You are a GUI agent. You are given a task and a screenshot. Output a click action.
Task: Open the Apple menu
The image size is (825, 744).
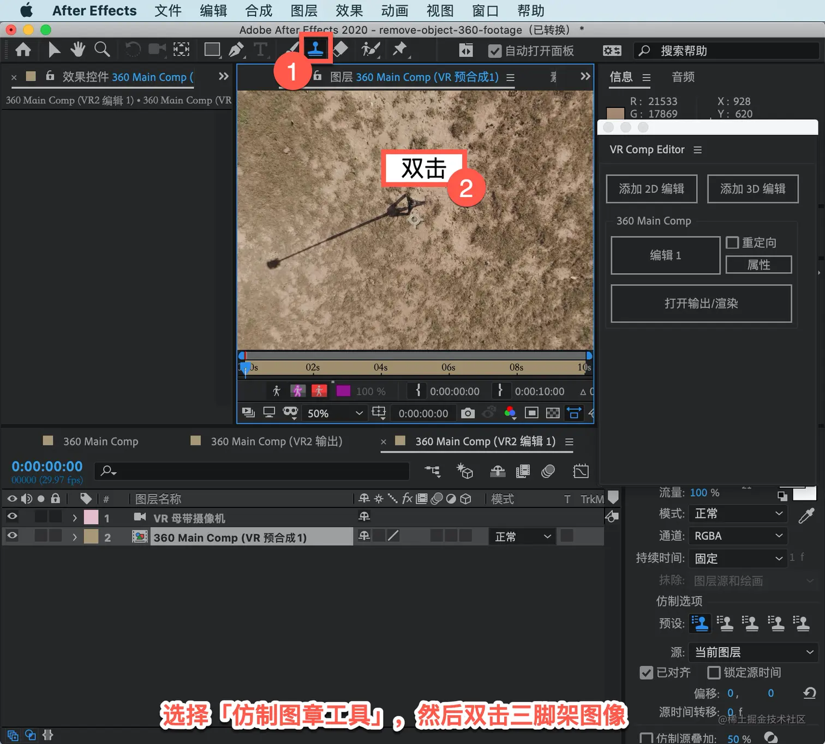pos(26,10)
